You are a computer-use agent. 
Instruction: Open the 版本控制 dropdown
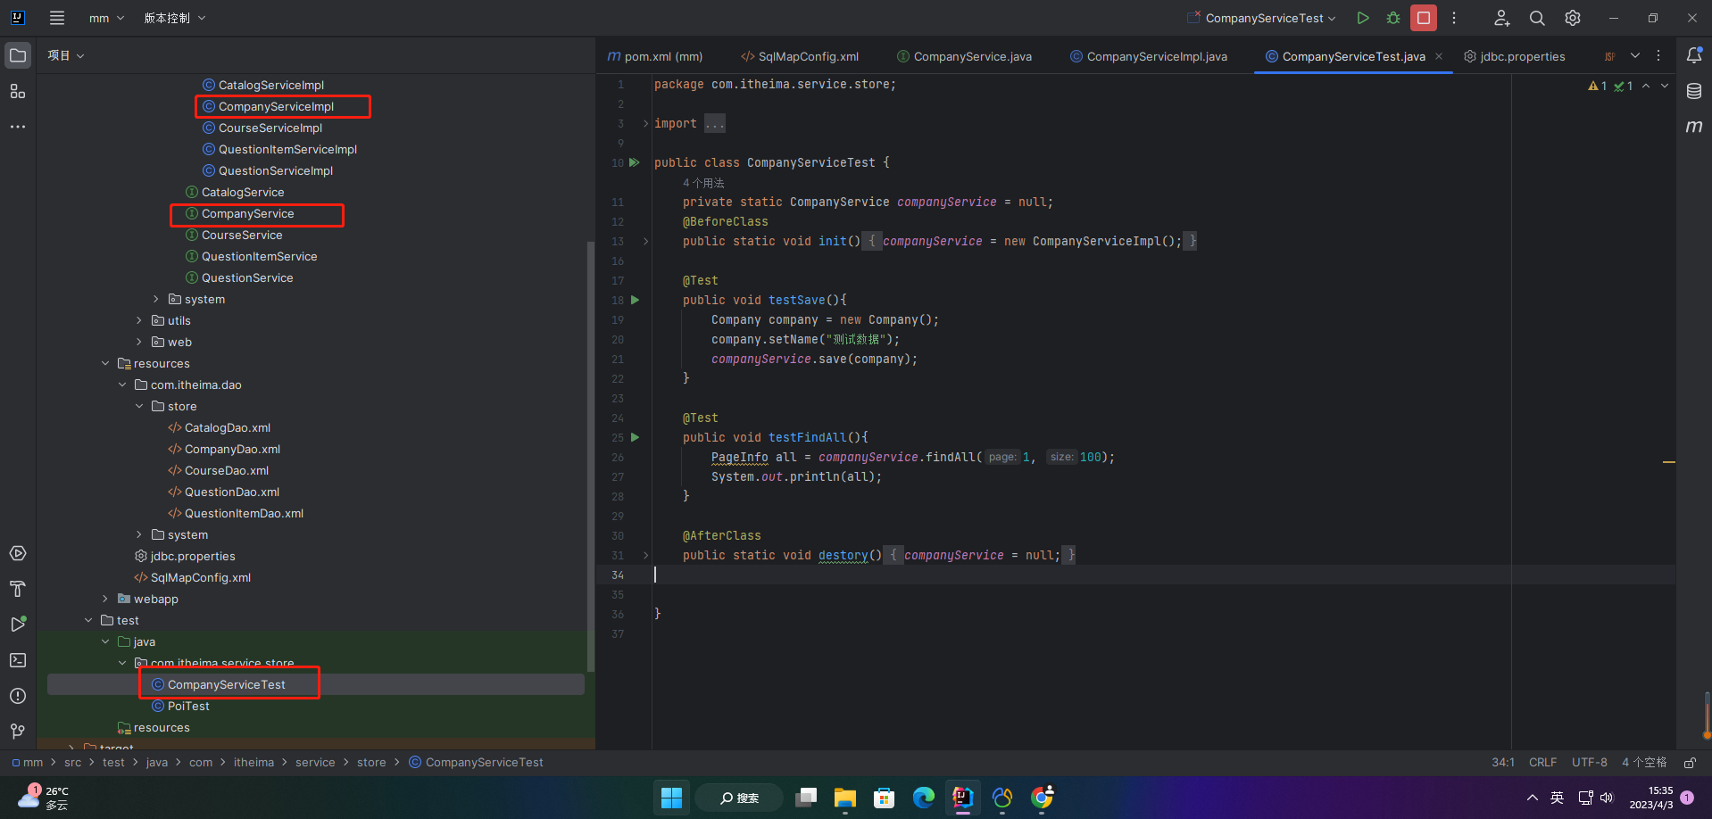175,18
